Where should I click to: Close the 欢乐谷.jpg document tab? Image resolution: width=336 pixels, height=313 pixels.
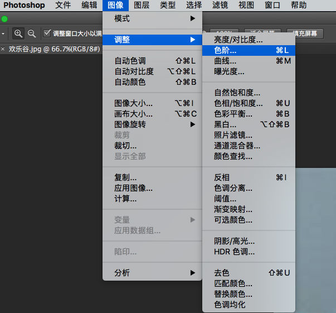tap(3, 49)
